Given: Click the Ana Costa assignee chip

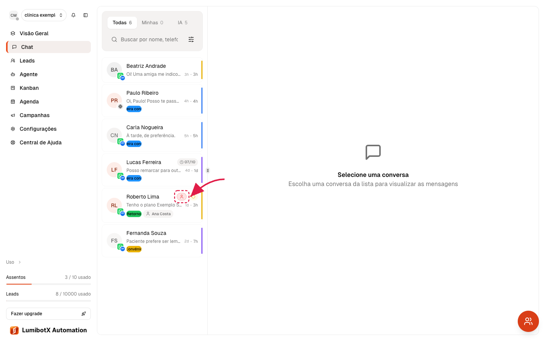Looking at the screenshot, I should (158, 214).
